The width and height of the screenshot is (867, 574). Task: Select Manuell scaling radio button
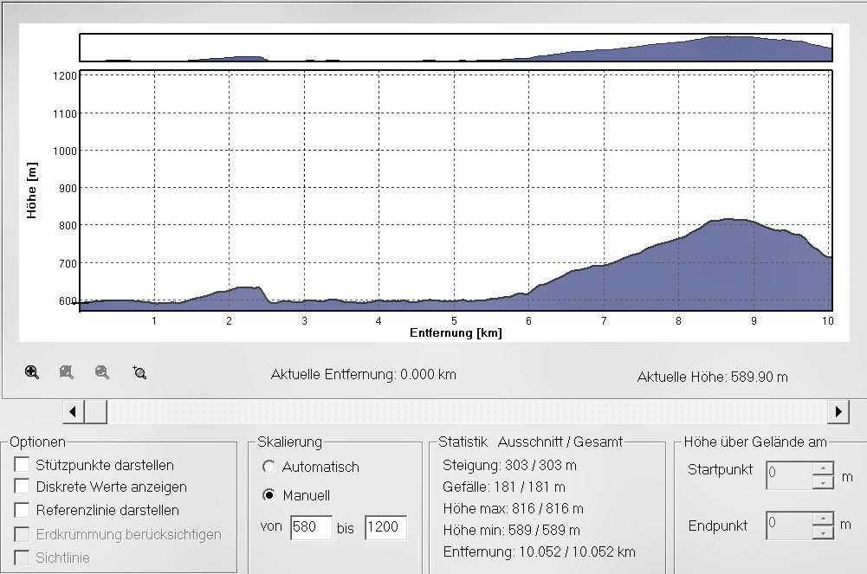coord(269,496)
